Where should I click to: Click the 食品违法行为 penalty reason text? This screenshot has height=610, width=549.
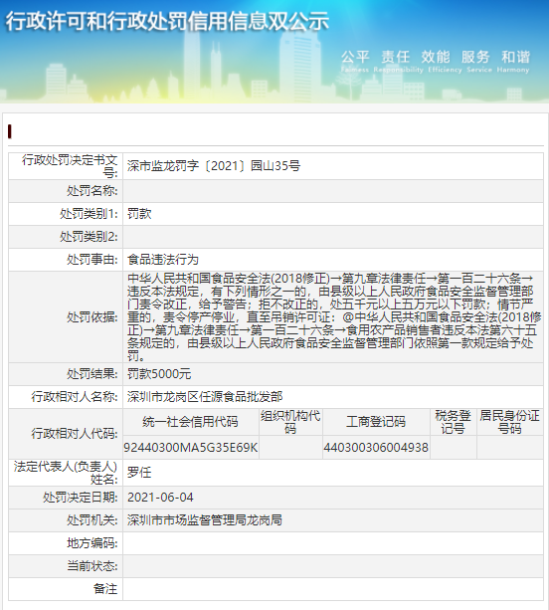(x=163, y=260)
